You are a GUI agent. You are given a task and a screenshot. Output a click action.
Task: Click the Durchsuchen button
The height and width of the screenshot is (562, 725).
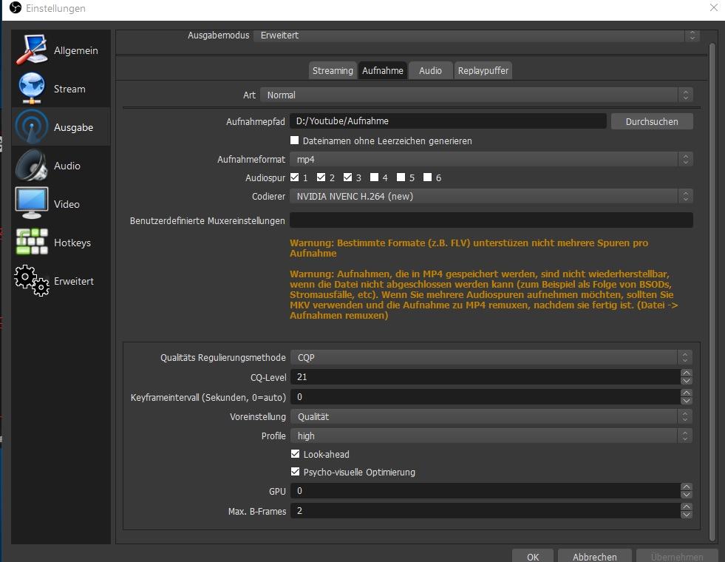[x=652, y=121]
